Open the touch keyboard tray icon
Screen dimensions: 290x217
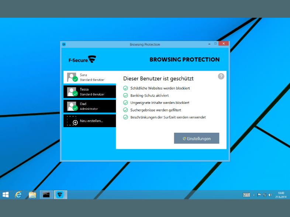[246, 195]
